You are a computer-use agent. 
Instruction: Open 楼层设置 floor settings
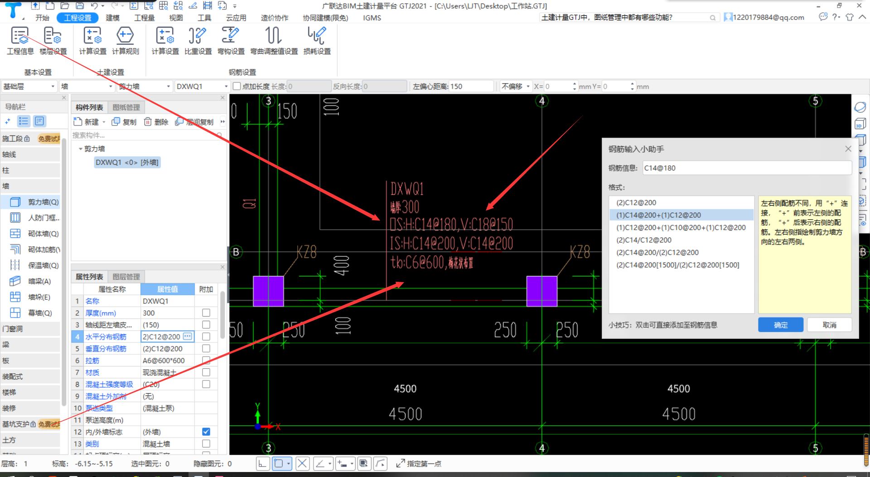point(53,41)
